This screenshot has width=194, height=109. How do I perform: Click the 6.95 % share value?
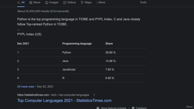(110, 78)
